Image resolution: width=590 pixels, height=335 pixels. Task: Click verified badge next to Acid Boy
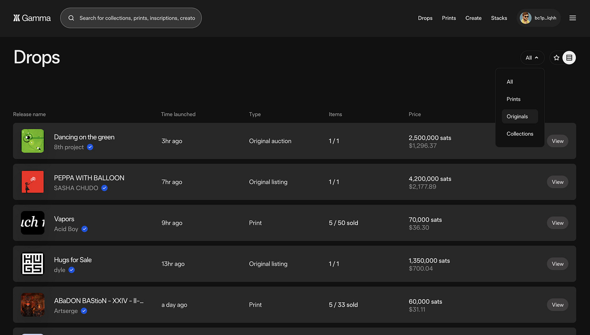[x=84, y=229]
